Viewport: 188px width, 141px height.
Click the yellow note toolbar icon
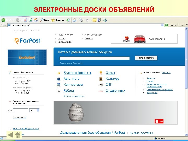(95, 20)
